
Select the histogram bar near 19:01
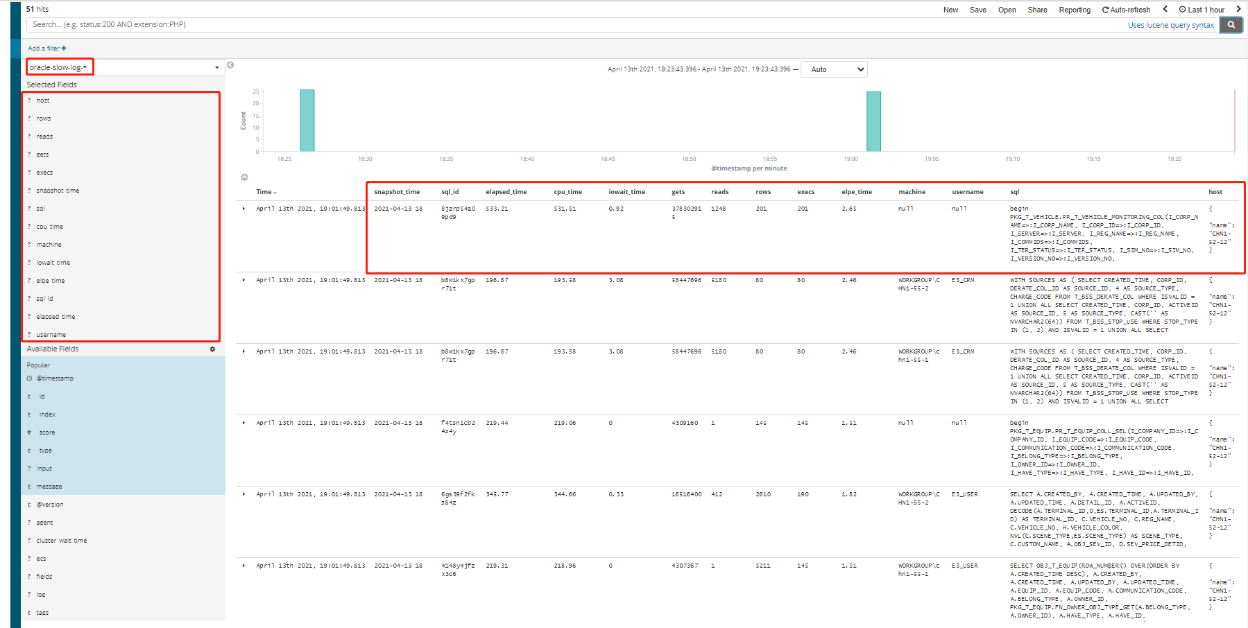coord(873,121)
